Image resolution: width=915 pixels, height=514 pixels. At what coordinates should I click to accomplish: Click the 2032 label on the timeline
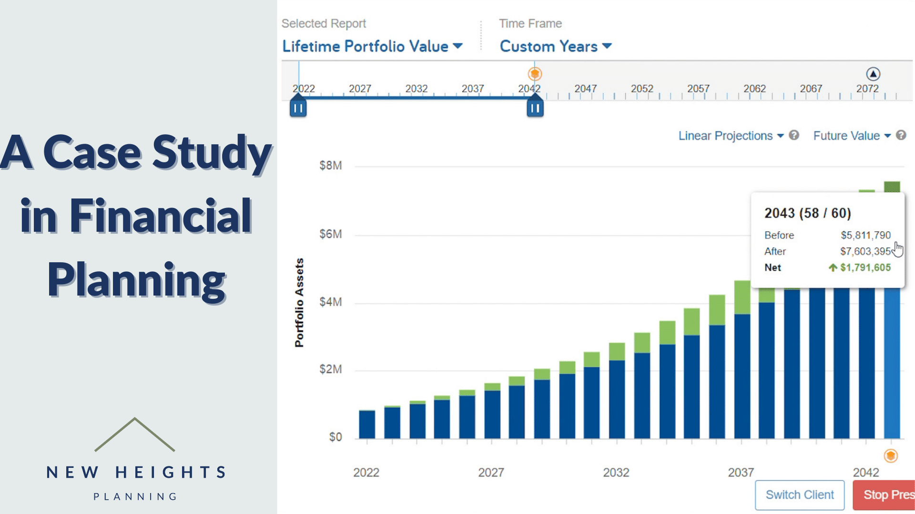click(416, 89)
